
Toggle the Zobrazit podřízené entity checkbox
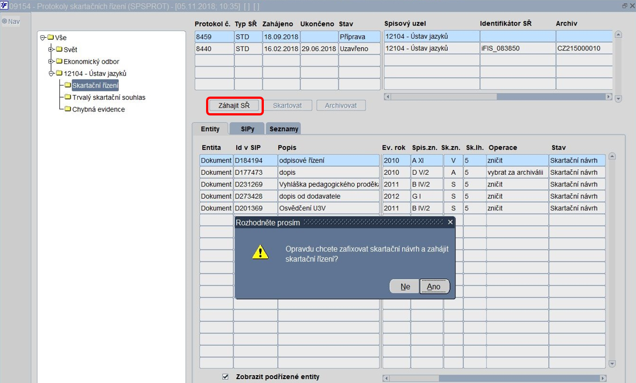pyautogui.click(x=226, y=376)
